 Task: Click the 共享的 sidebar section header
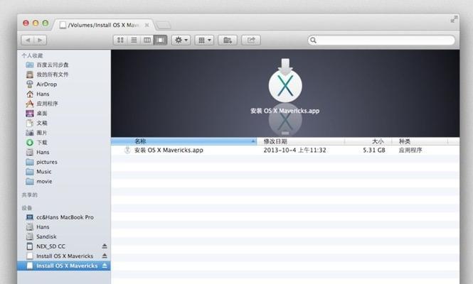(x=30, y=195)
